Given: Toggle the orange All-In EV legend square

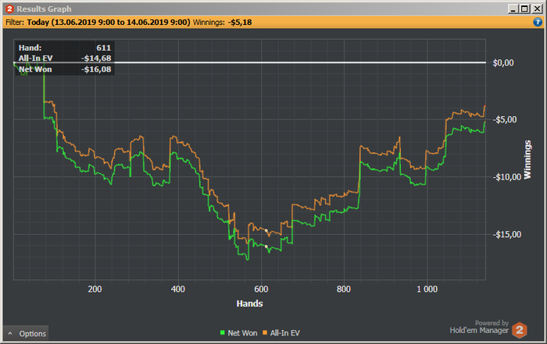Looking at the screenshot, I should point(265,332).
